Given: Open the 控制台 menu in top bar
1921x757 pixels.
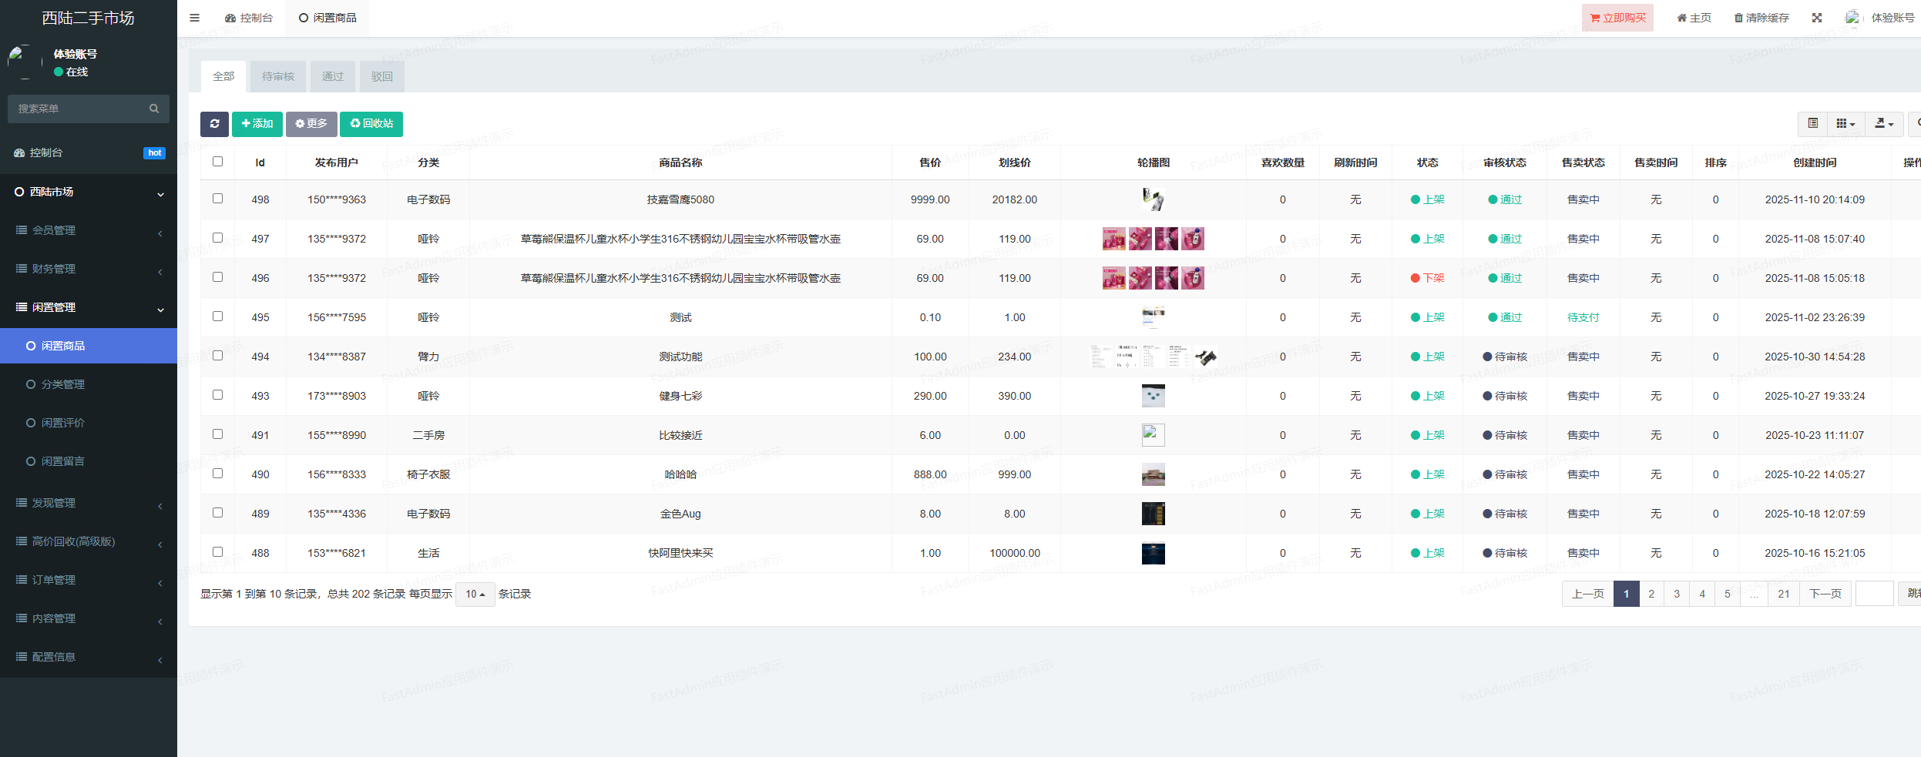Looking at the screenshot, I should 249,17.
